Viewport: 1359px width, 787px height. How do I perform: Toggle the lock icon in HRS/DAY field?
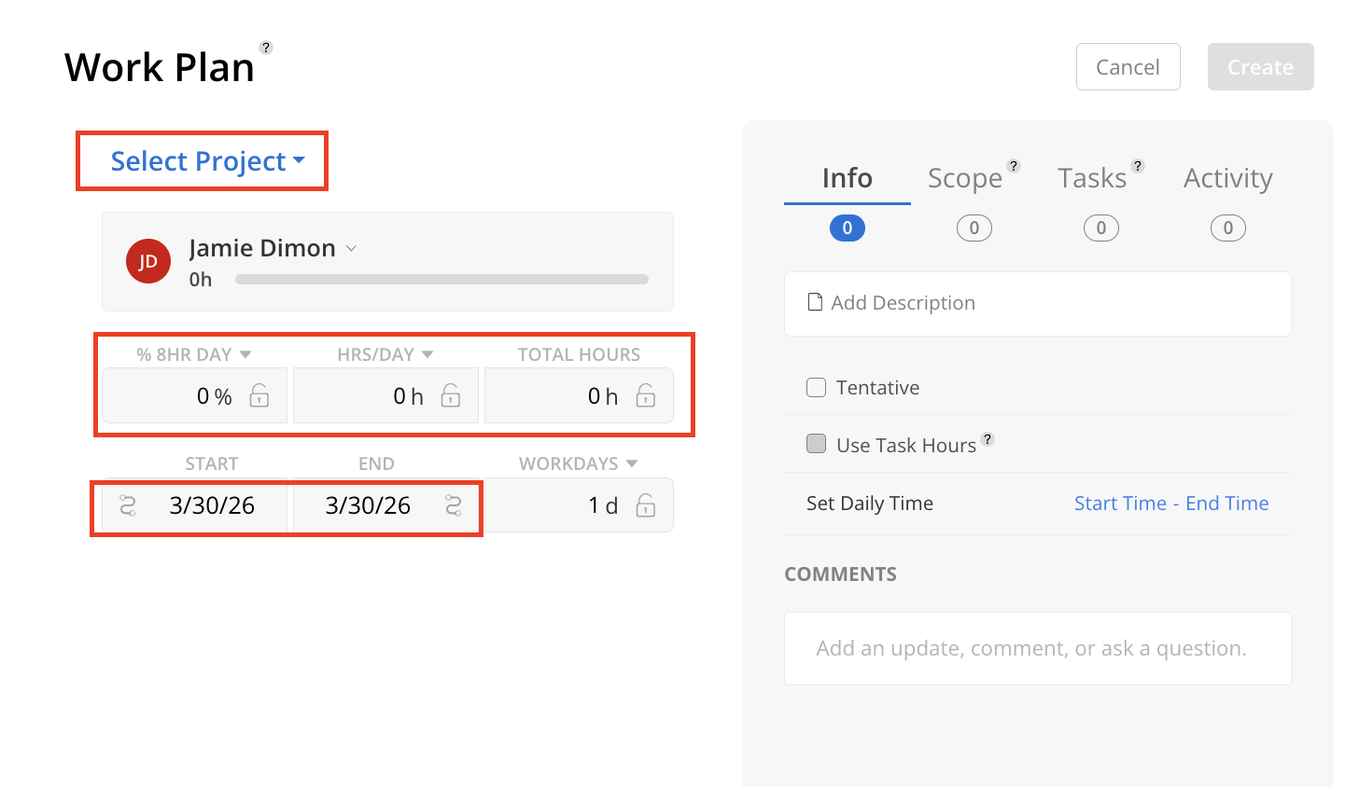click(451, 396)
